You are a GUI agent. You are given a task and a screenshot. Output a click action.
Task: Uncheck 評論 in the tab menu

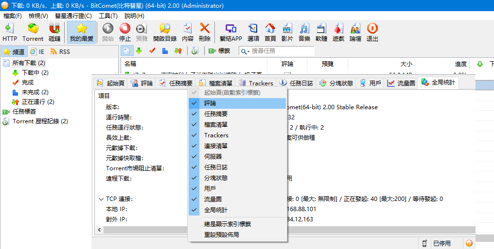click(x=237, y=103)
